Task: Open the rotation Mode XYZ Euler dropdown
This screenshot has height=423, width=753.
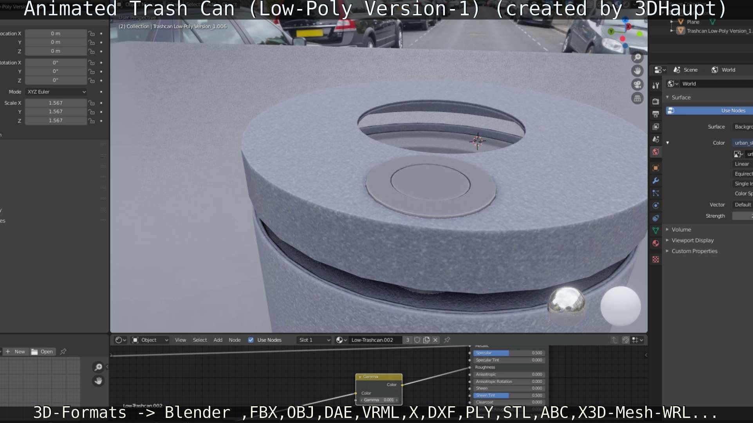Action: click(56, 92)
